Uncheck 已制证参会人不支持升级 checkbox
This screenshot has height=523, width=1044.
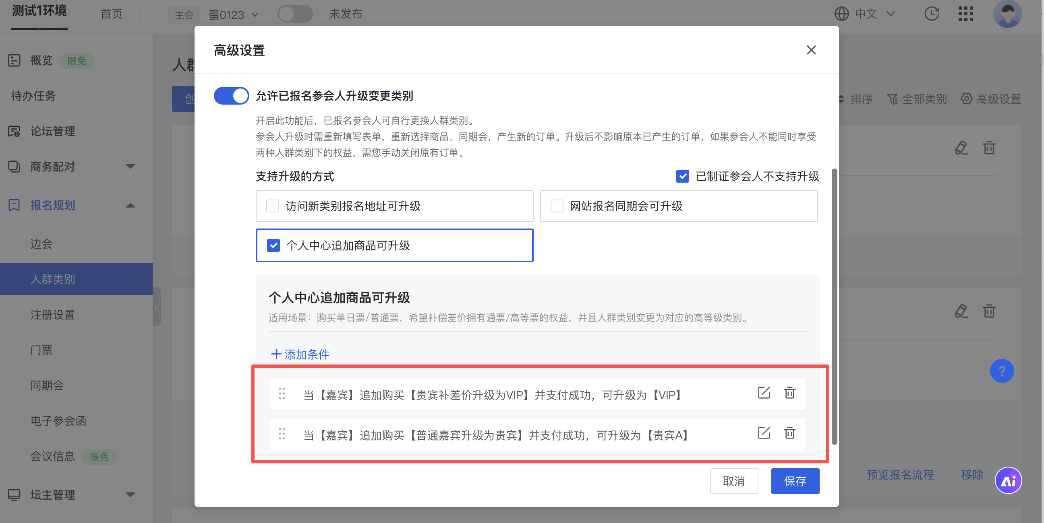point(682,176)
